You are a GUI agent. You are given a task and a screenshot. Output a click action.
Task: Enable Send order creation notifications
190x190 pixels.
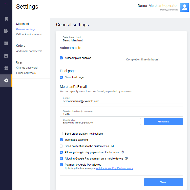tap(61, 134)
